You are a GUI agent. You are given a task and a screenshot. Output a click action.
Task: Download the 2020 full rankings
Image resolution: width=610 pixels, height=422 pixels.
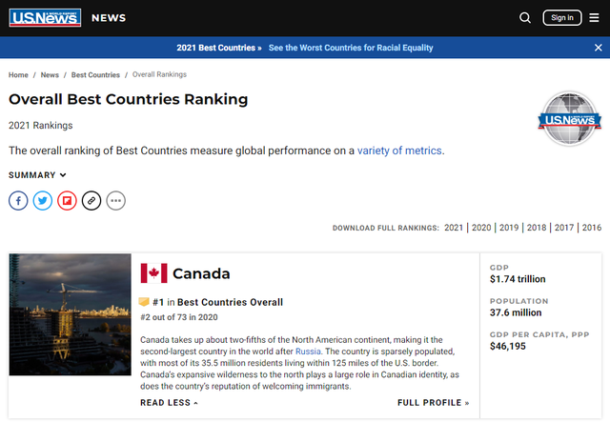[481, 228]
